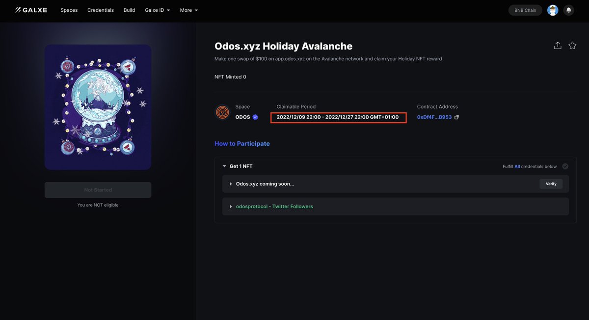
Task: Click the 'All' credentials requirement word
Action: click(517, 167)
